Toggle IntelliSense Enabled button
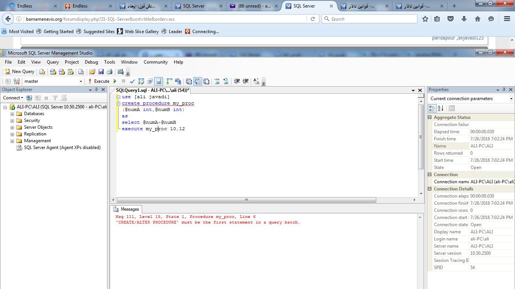Image resolution: width=515 pixels, height=289 pixels. (x=158, y=81)
